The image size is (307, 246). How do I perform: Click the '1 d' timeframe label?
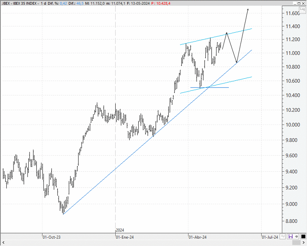coord(43,3)
